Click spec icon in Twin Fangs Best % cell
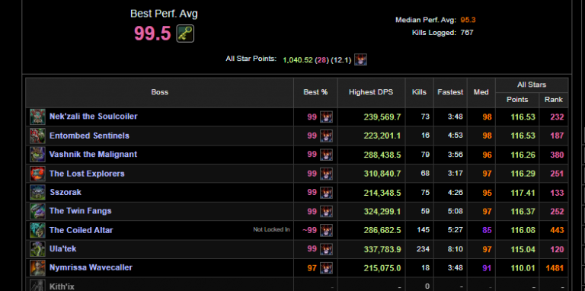 tap(326, 212)
